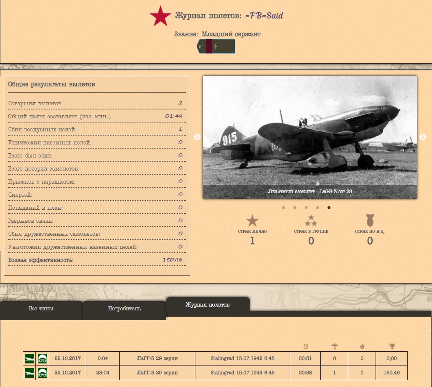Click total flight time value 01:49
Image resolution: width=432 pixels, height=387 pixels.
click(x=173, y=116)
